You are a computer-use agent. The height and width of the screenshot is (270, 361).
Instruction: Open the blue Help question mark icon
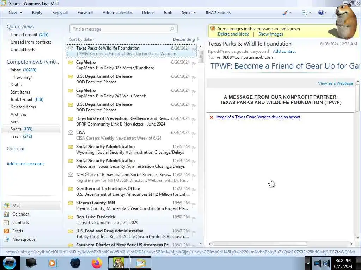pos(321,13)
